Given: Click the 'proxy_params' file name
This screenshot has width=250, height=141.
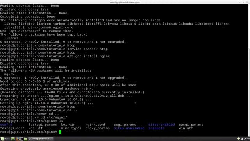Looking at the screenshot, I should pyautogui.click(x=97, y=128).
